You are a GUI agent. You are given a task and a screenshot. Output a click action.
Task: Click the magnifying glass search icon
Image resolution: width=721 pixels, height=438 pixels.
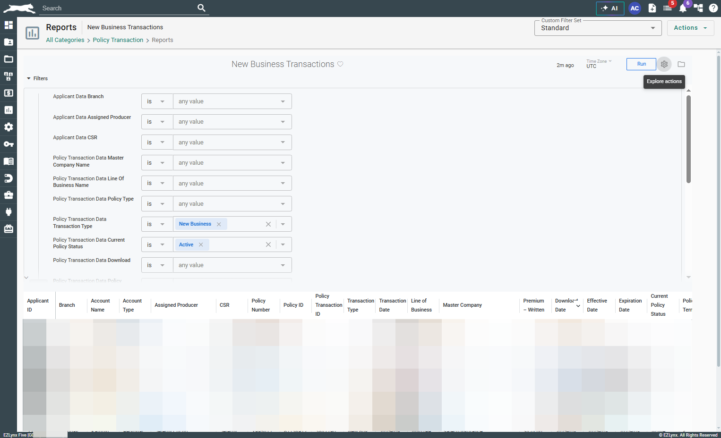(x=201, y=8)
